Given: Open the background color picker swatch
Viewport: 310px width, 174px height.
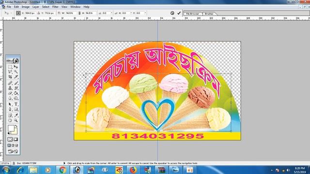Looking at the screenshot, I should pyautogui.click(x=15, y=132).
